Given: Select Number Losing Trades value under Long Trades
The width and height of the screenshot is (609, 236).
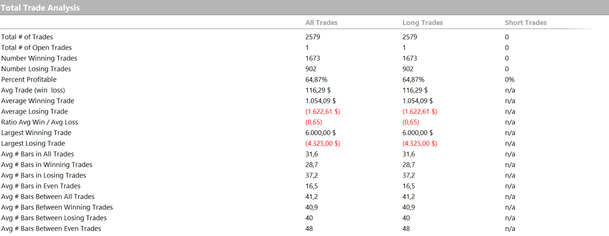Looking at the screenshot, I should tap(408, 69).
